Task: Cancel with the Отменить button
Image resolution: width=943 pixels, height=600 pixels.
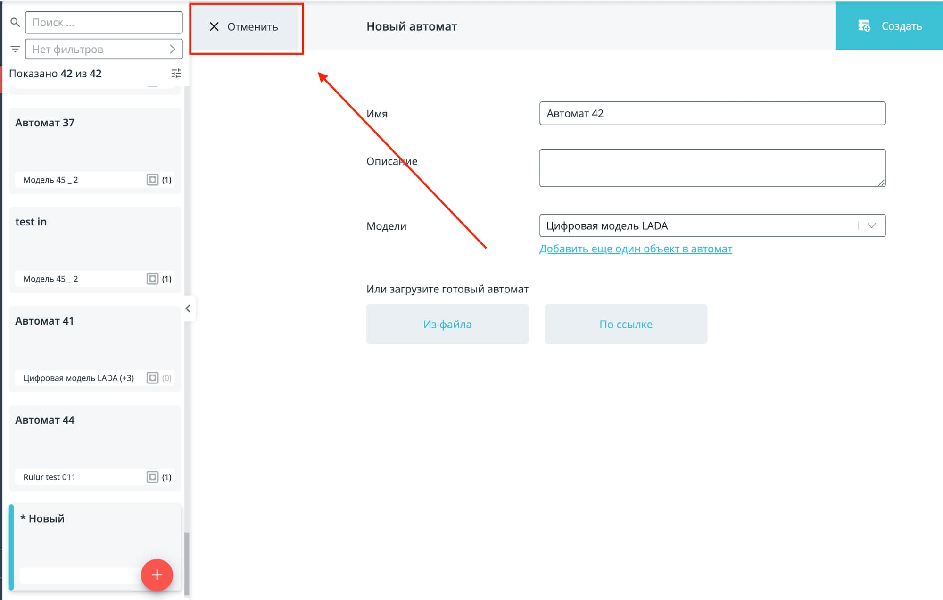Action: (x=244, y=27)
